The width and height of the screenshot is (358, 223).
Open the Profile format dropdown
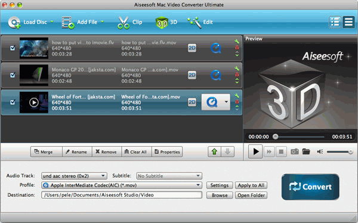coord(122,185)
